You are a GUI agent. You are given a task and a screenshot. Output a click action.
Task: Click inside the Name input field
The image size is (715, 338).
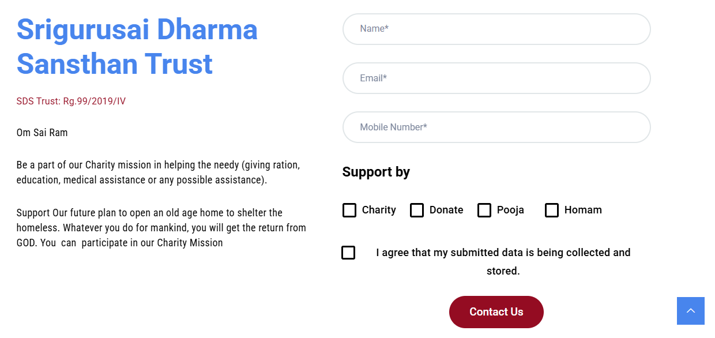[x=496, y=29]
